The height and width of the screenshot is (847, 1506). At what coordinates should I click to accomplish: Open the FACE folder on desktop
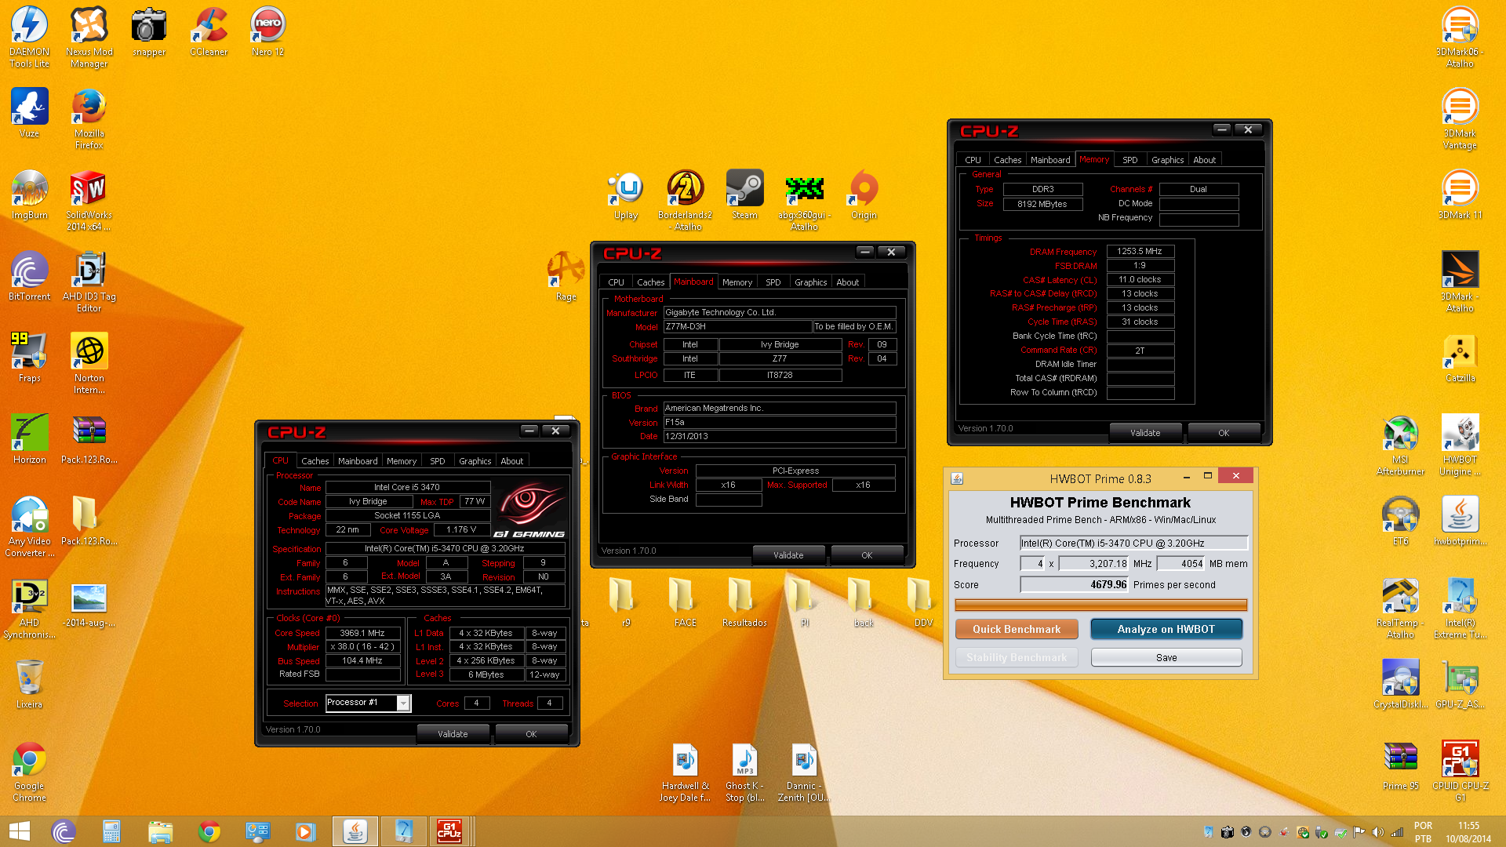coord(685,603)
